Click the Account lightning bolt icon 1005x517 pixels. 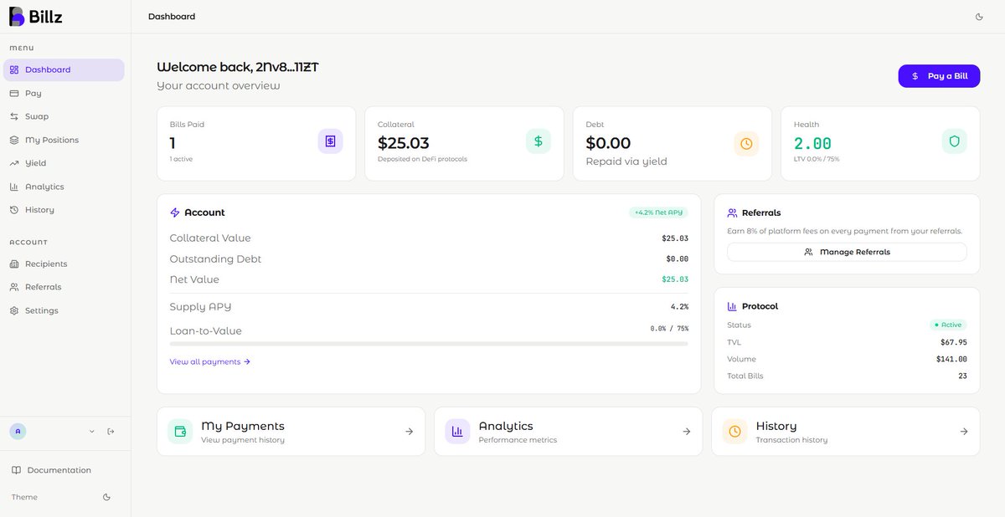[175, 212]
